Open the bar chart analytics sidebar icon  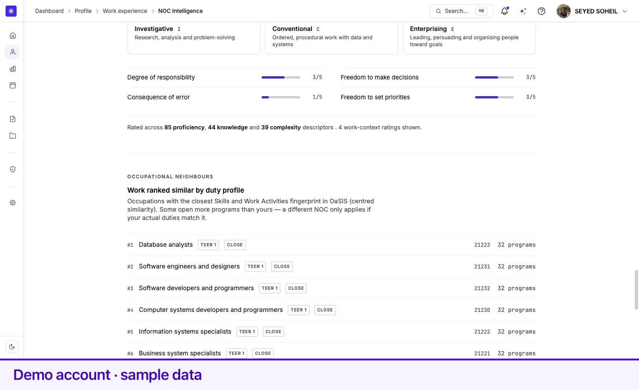tap(12, 69)
